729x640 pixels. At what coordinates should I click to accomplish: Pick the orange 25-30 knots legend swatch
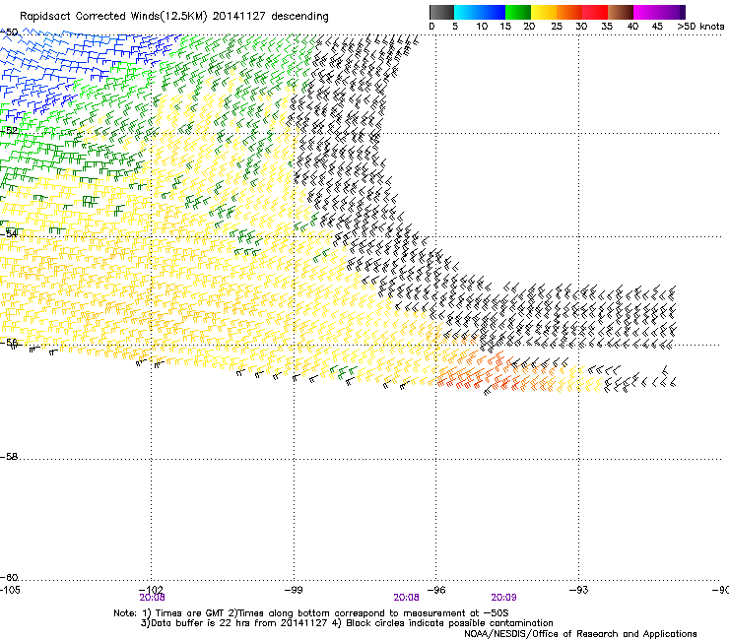(x=569, y=12)
